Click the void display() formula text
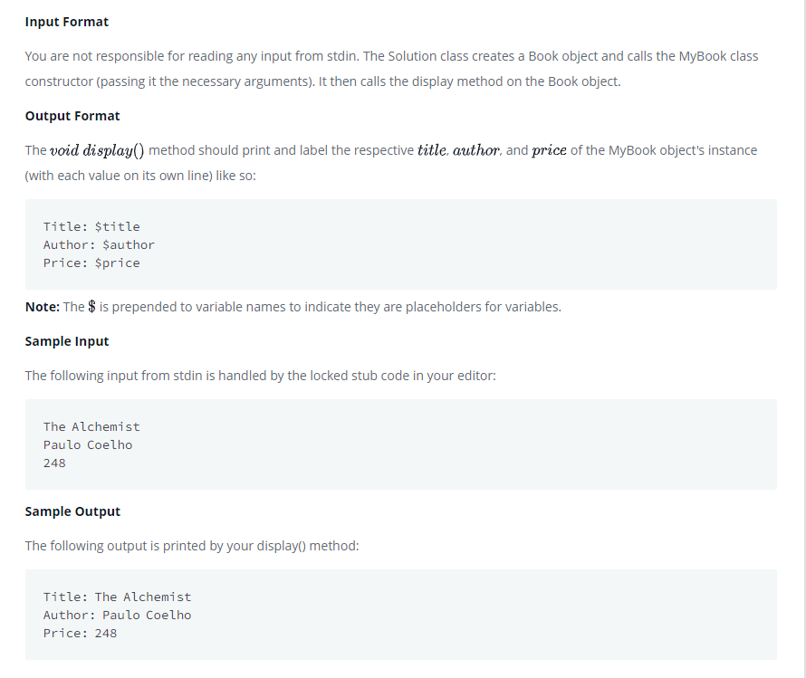This screenshot has height=678, width=806. [97, 150]
